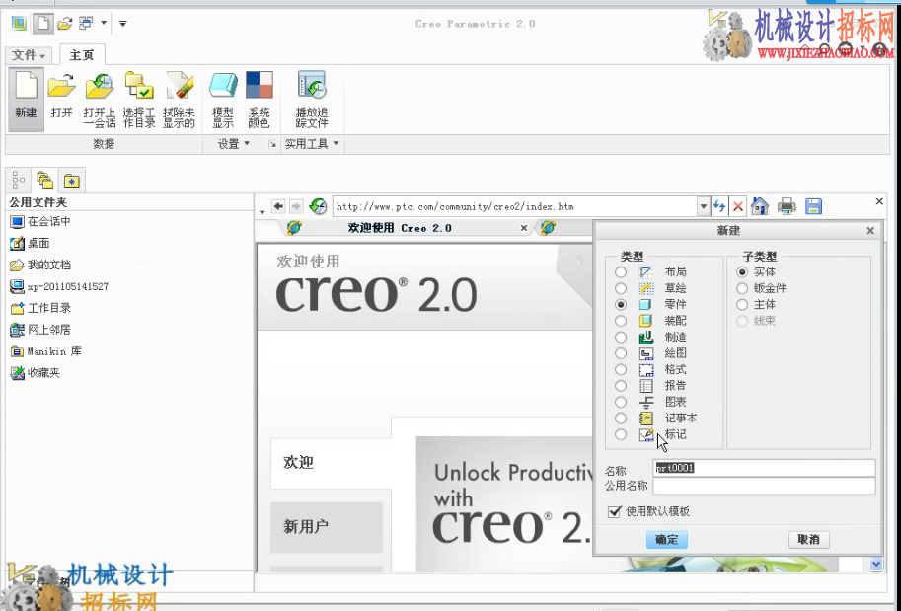Select 零件 part type radio button
The width and height of the screenshot is (901, 611).
[x=621, y=304]
